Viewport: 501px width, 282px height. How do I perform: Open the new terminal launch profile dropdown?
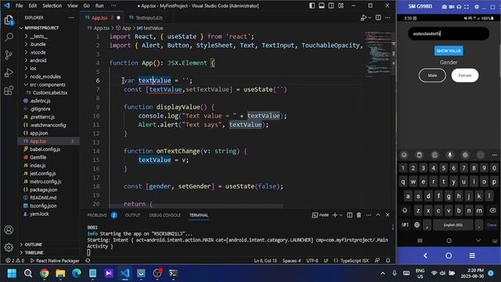point(341,215)
